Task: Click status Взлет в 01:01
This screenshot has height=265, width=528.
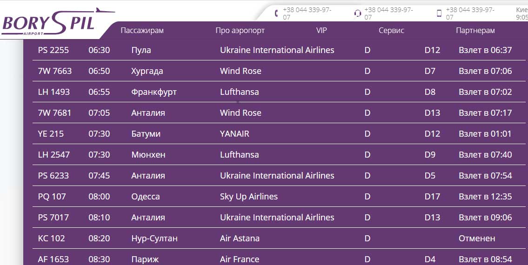Action: [x=485, y=134]
